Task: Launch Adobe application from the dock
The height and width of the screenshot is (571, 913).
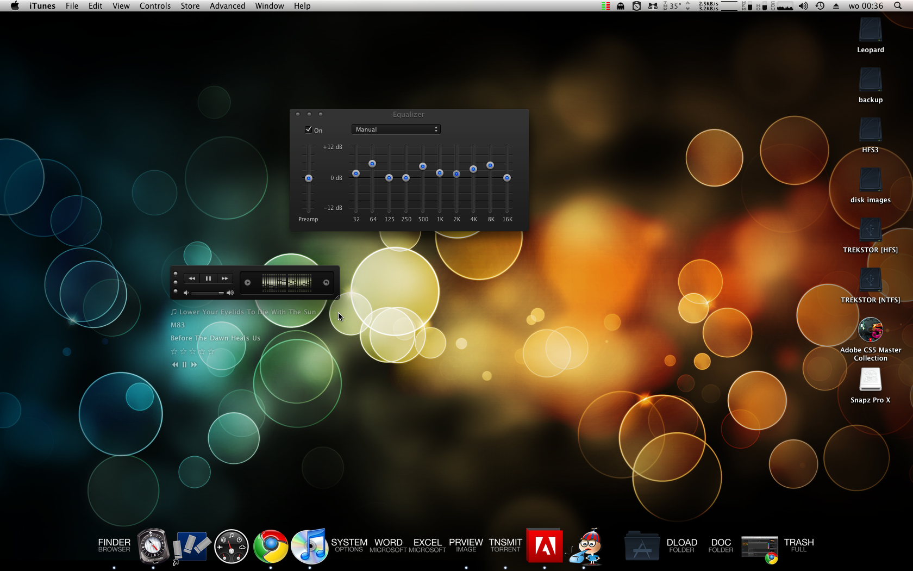Action: (x=545, y=546)
